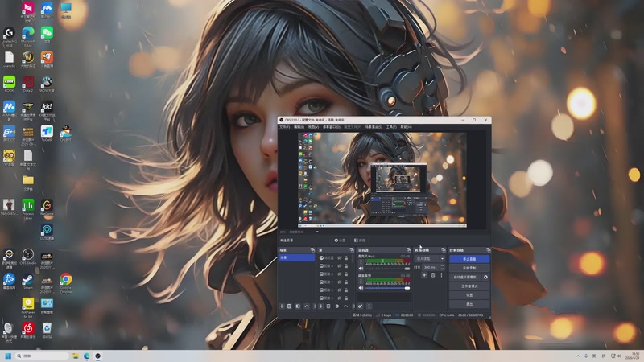Viewport: 644px width, 362px height.
Task: Pop out the audio mixer dock
Action: point(409,250)
